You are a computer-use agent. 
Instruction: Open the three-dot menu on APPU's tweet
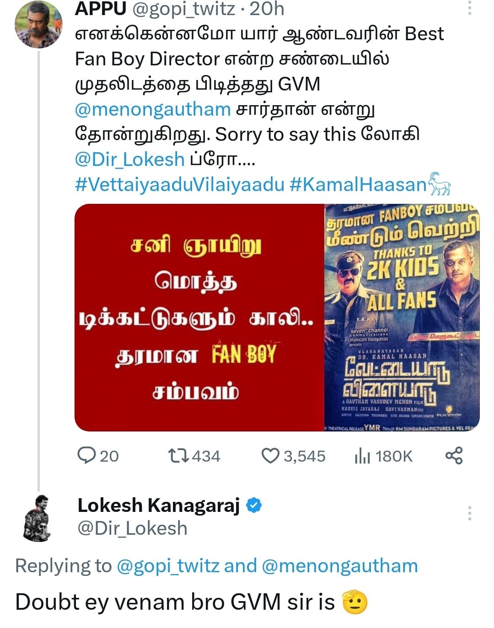point(469,8)
